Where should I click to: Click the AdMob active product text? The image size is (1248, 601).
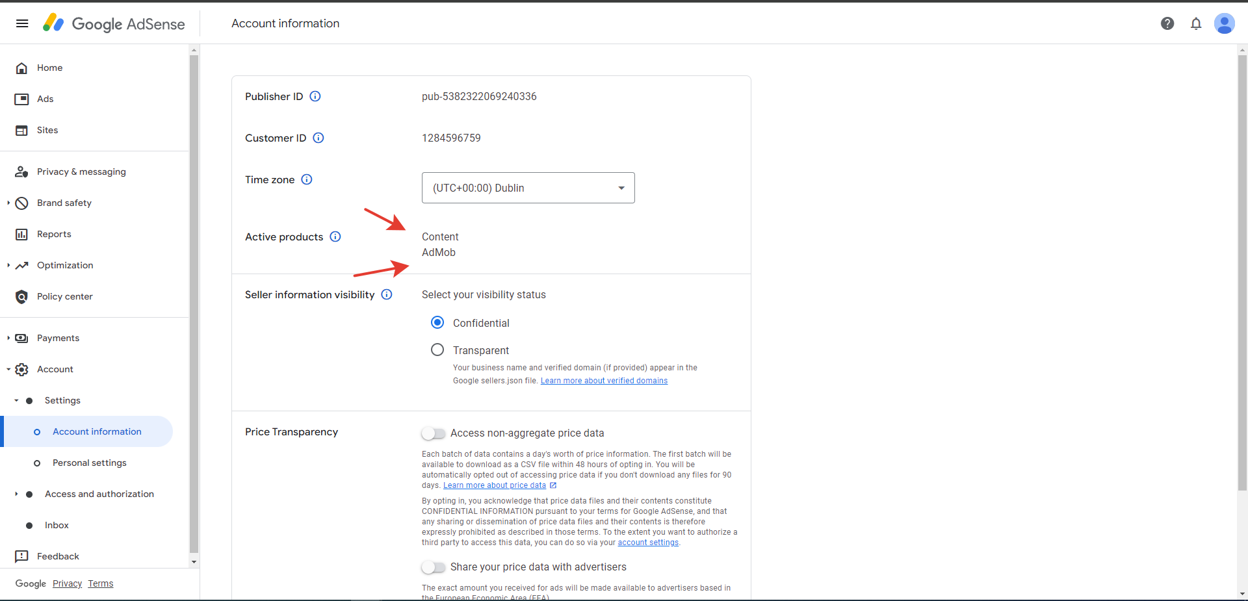point(439,252)
